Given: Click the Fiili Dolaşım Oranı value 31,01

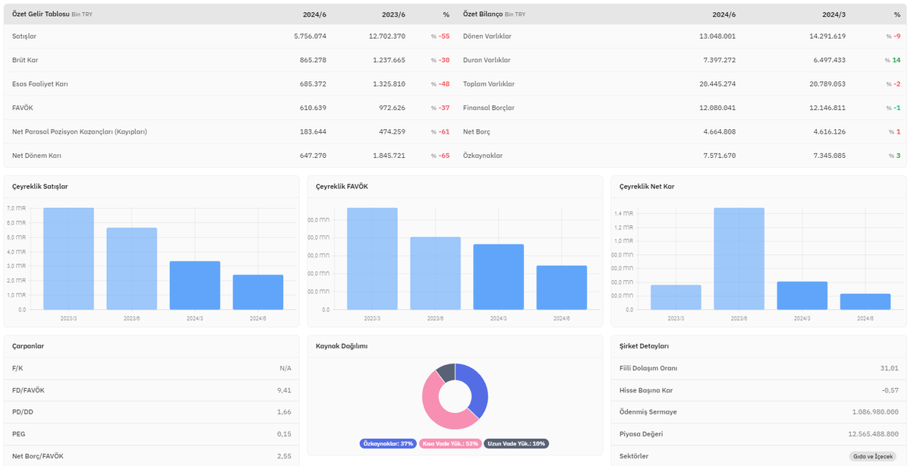Looking at the screenshot, I should [891, 368].
